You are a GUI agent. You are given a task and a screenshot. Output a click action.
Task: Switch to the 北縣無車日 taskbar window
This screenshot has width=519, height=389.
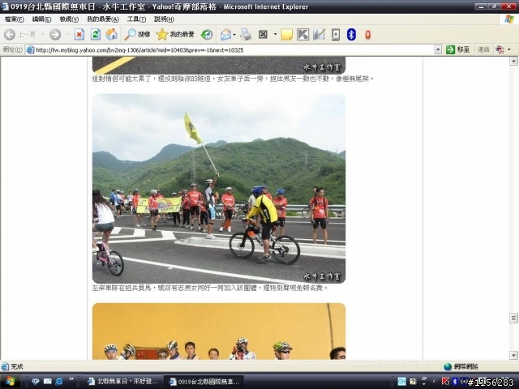coord(122,382)
